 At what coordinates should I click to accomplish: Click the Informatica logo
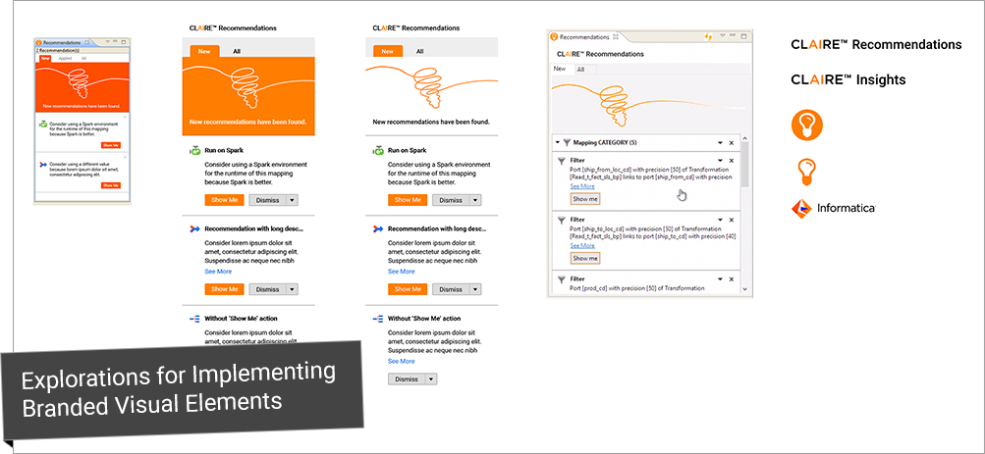834,208
